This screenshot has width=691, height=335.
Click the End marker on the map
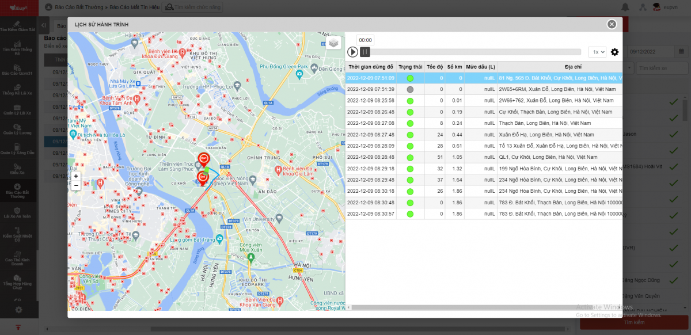coord(203,177)
